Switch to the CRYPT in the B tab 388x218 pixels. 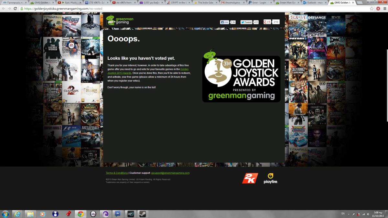click(x=178, y=3)
